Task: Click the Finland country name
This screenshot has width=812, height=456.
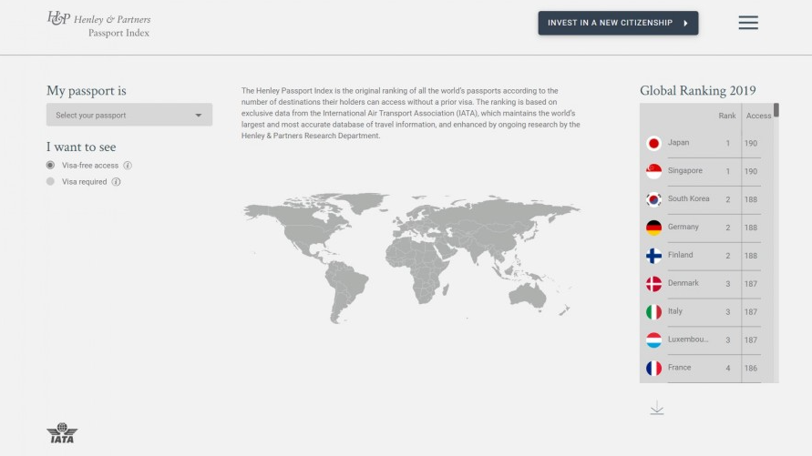Action: 681,255
